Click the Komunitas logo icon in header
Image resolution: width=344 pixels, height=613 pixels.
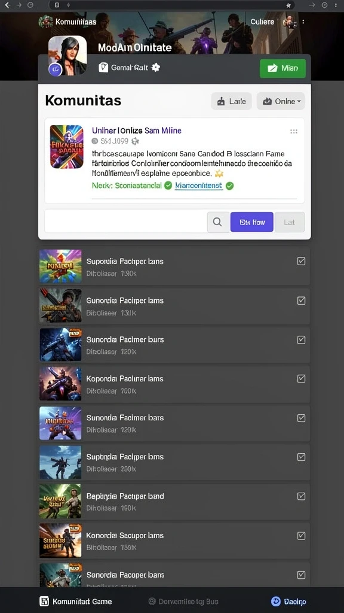[45, 22]
